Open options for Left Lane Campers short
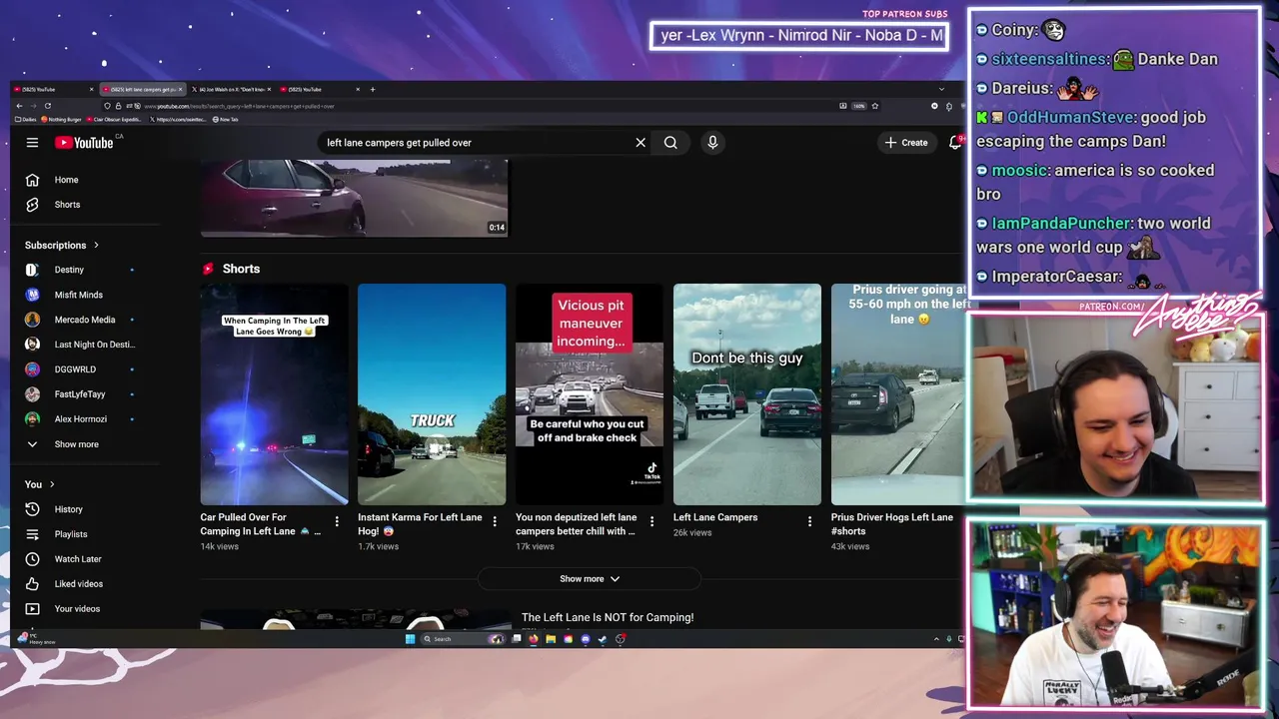The width and height of the screenshot is (1279, 719). click(x=810, y=521)
